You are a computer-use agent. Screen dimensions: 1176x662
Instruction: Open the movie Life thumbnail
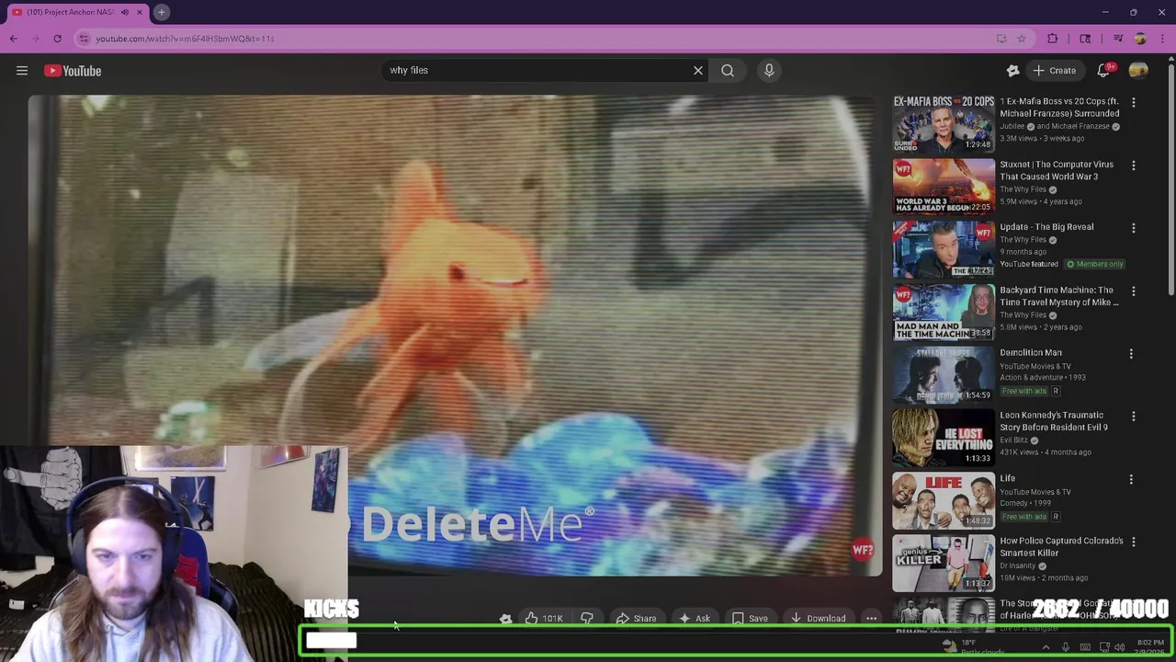(944, 500)
